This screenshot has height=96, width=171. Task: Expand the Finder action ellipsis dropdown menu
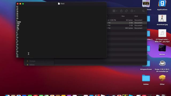click(133, 11)
